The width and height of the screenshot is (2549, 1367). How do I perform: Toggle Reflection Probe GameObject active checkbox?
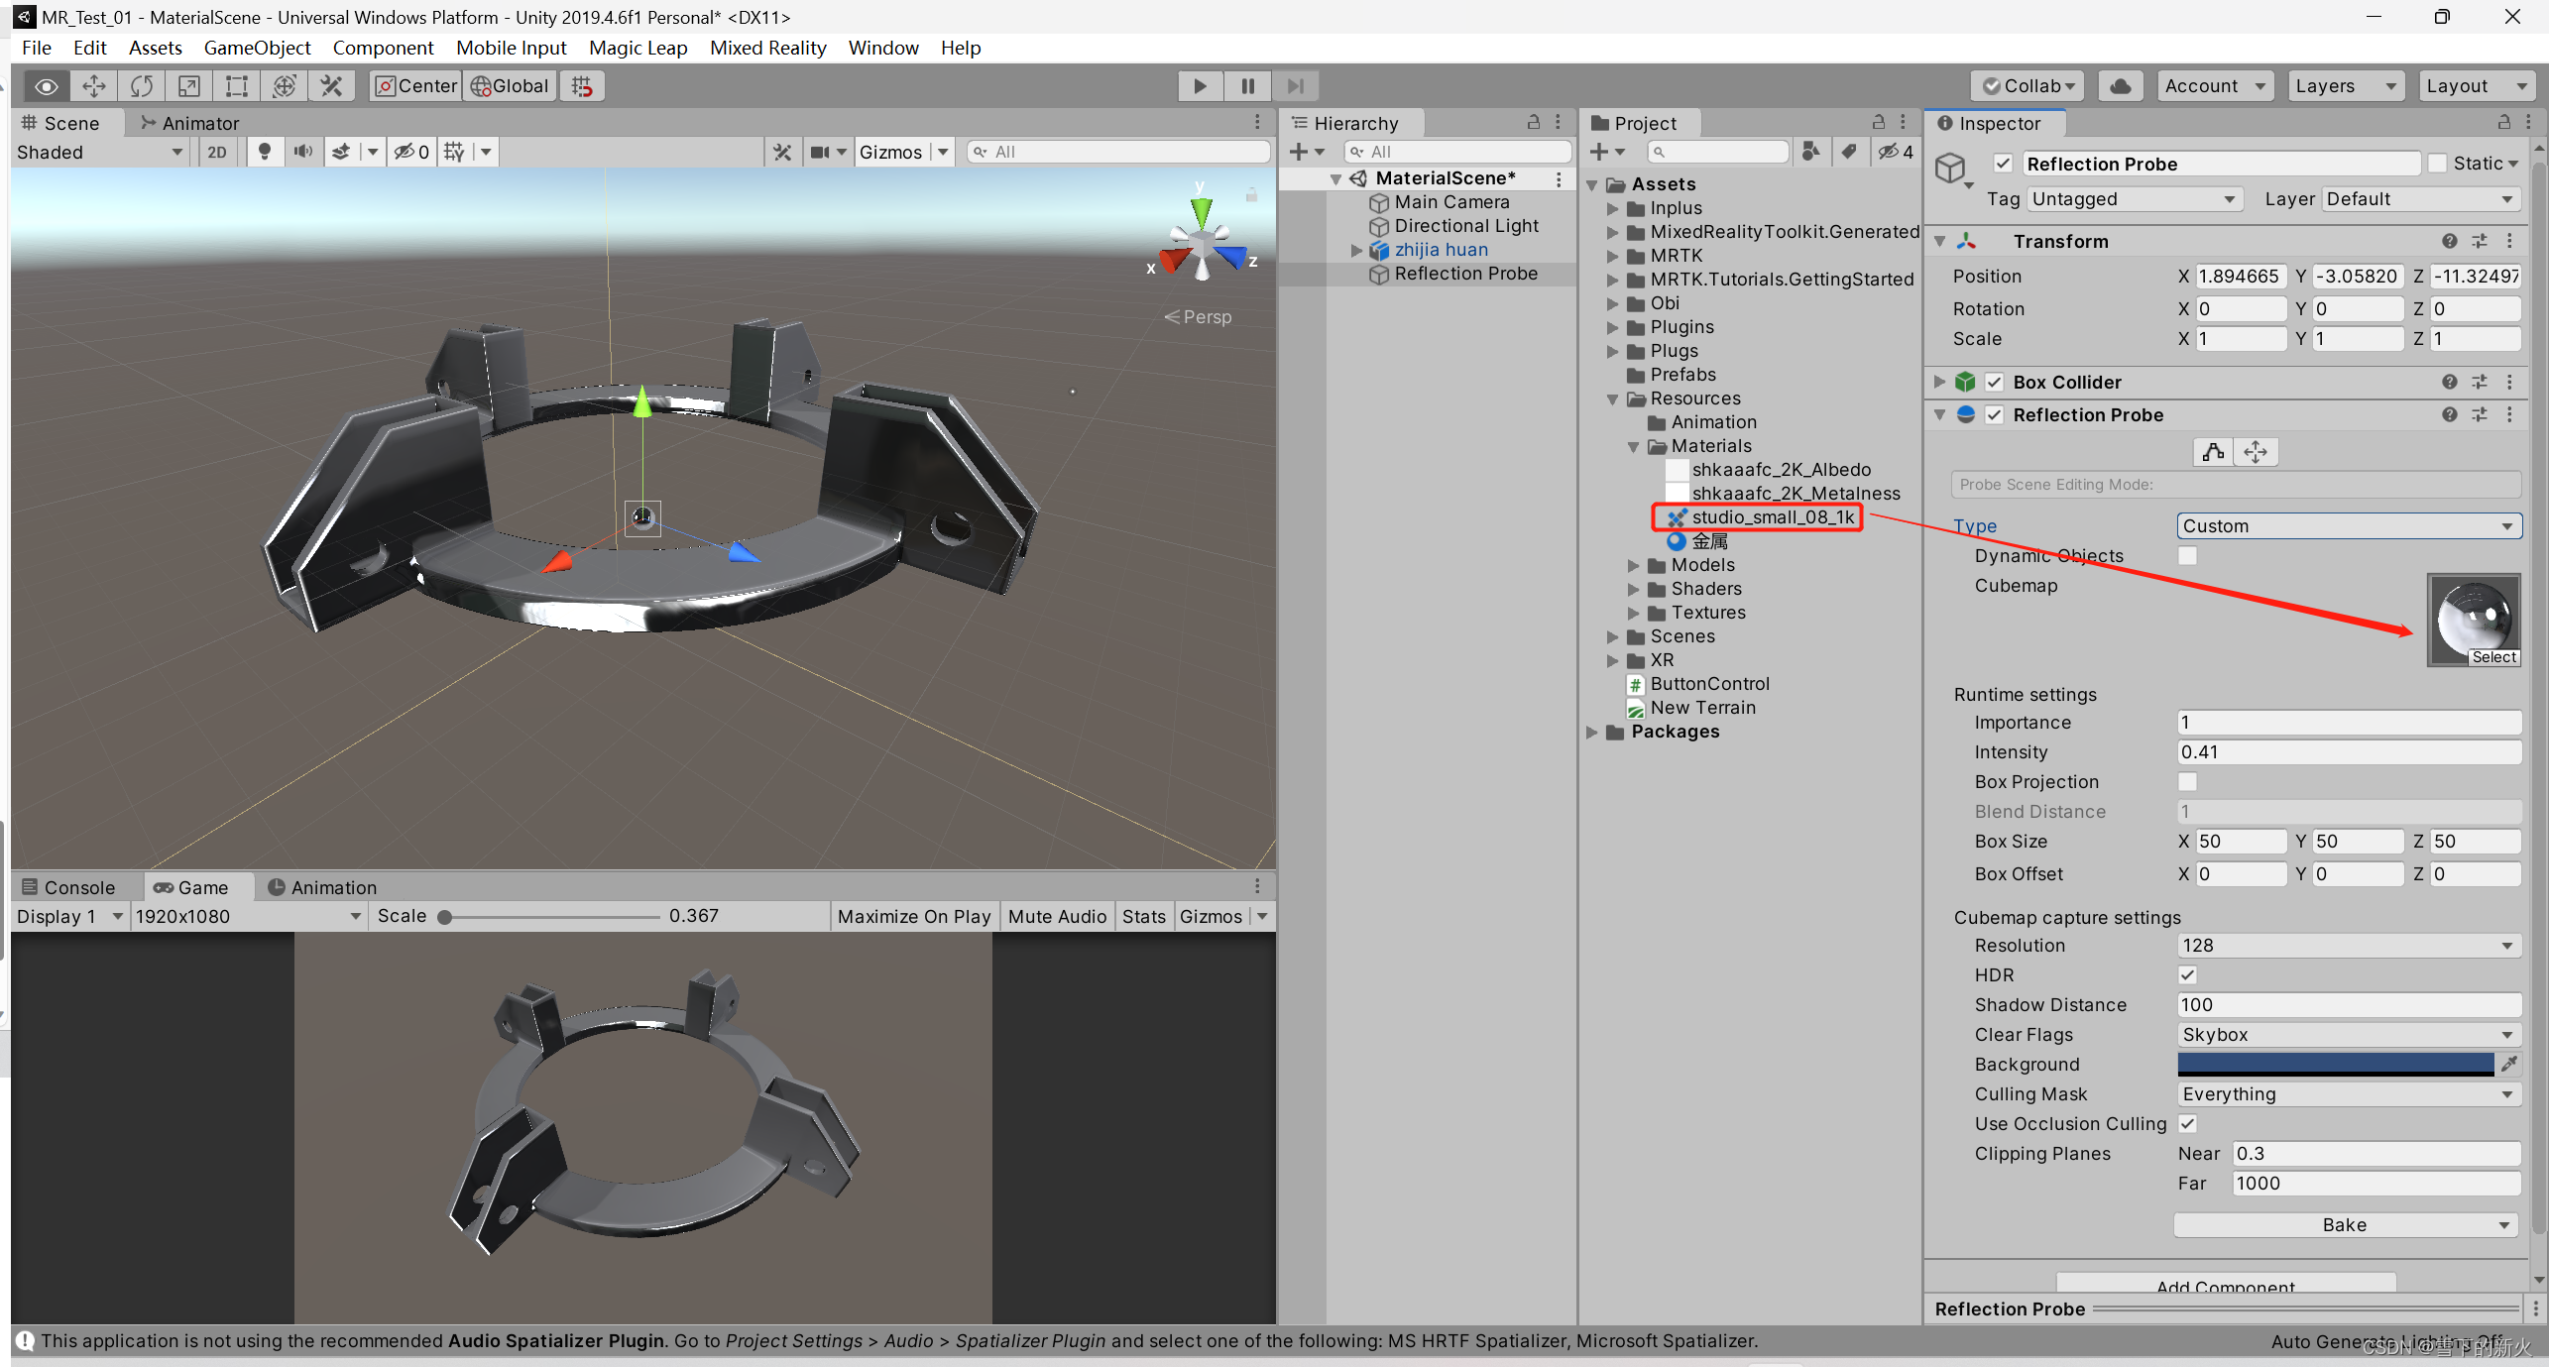[2004, 164]
